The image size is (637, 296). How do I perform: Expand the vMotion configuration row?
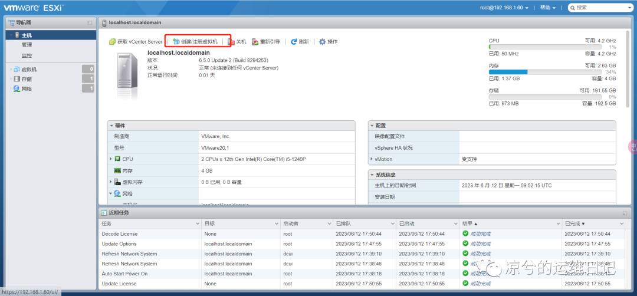372,159
